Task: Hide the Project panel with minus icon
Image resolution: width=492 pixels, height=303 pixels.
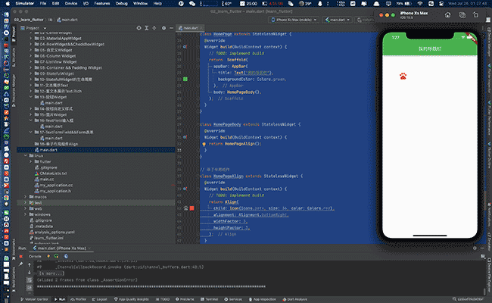Action: click(171, 28)
